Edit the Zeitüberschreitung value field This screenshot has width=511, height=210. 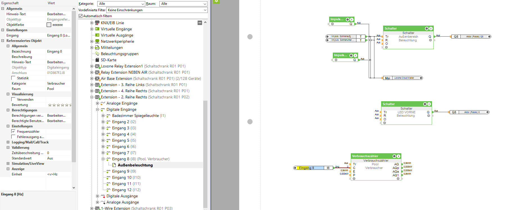(58, 153)
